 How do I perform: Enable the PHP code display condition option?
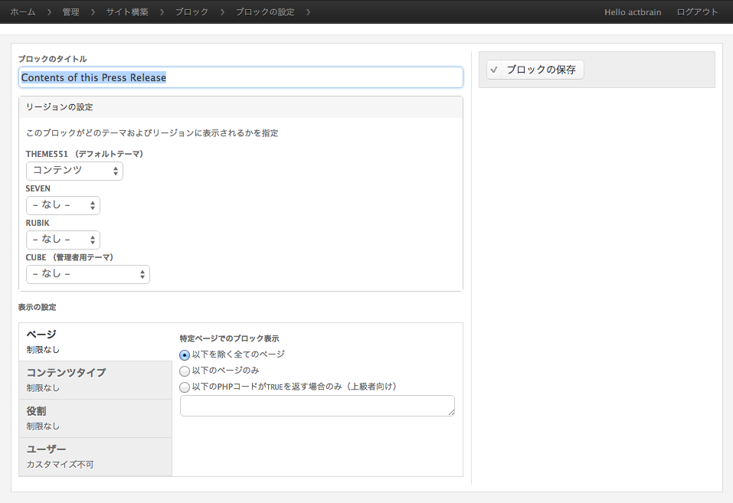coord(184,387)
